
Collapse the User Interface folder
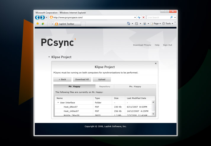[x=58, y=103]
